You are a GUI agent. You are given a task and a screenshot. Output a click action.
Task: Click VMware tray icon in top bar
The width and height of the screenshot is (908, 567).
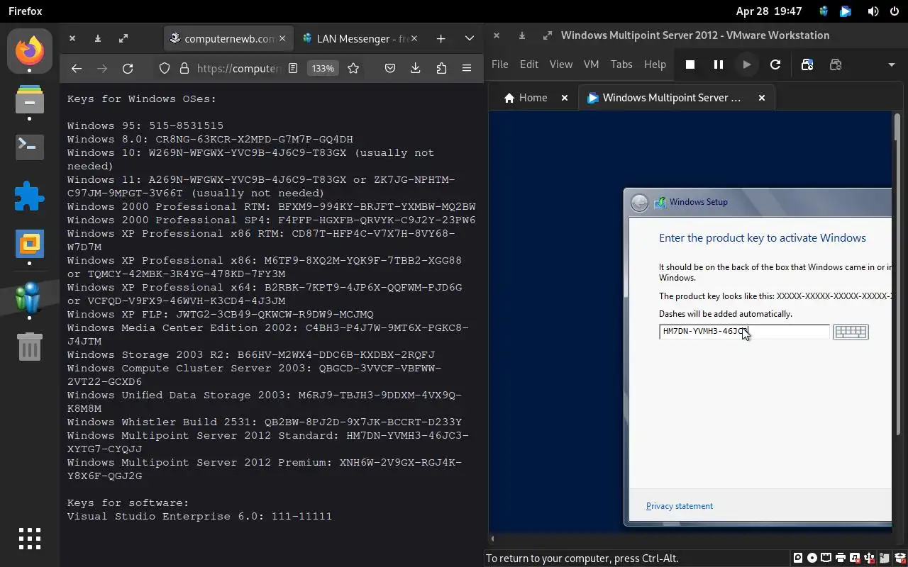click(846, 11)
